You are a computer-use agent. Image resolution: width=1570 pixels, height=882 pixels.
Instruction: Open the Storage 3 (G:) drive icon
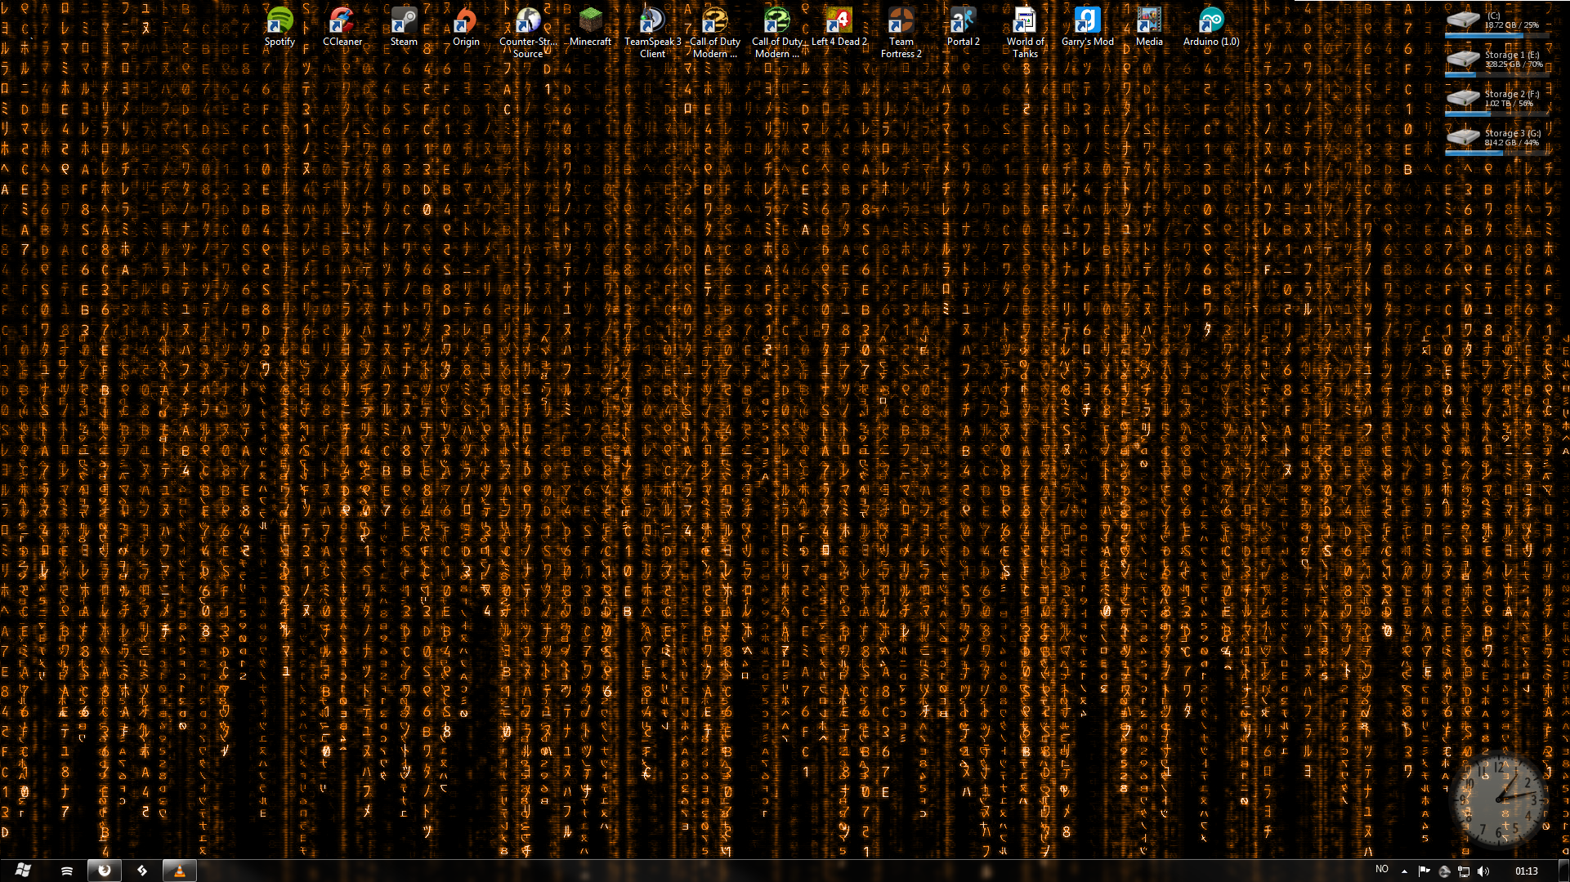1463,137
